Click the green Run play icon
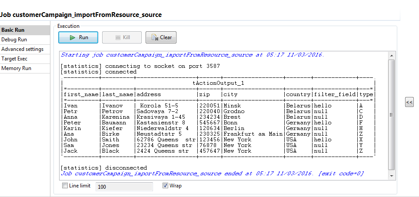Image resolution: width=419 pixels, height=197 pixels. (73, 37)
